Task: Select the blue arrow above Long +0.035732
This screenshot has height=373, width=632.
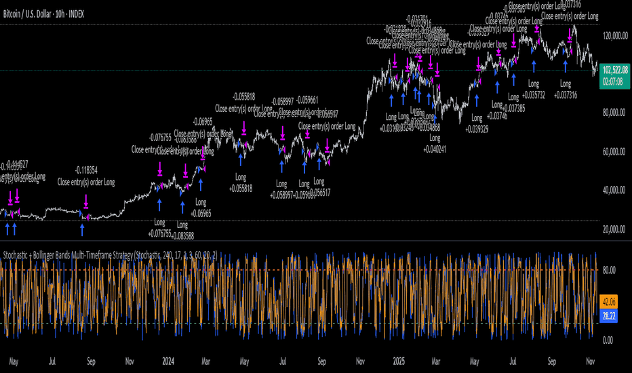Action: (x=533, y=66)
